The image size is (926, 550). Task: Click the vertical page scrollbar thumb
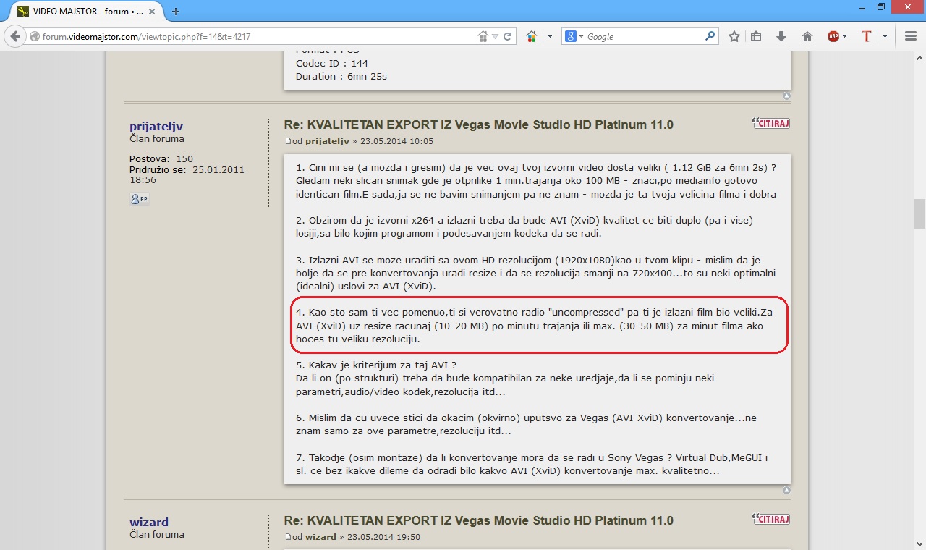(919, 214)
